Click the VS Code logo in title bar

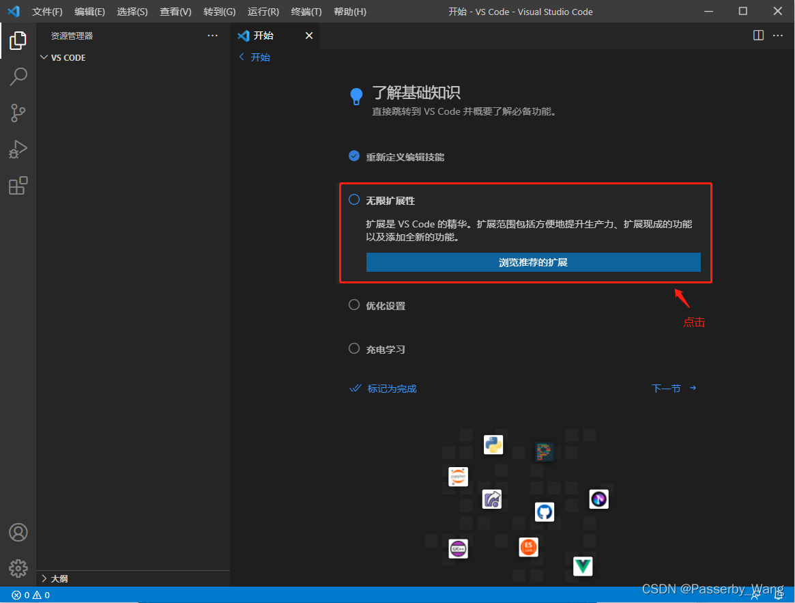(14, 11)
